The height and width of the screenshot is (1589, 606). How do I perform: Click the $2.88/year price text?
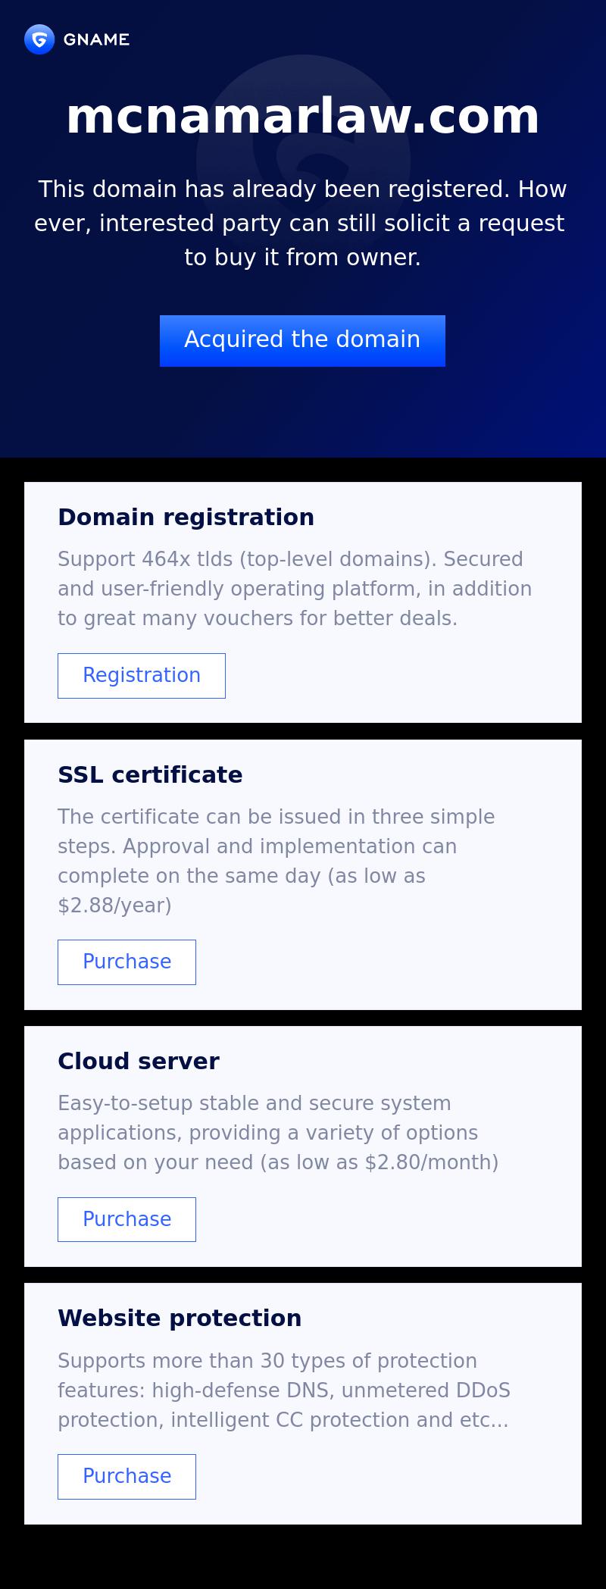click(114, 906)
